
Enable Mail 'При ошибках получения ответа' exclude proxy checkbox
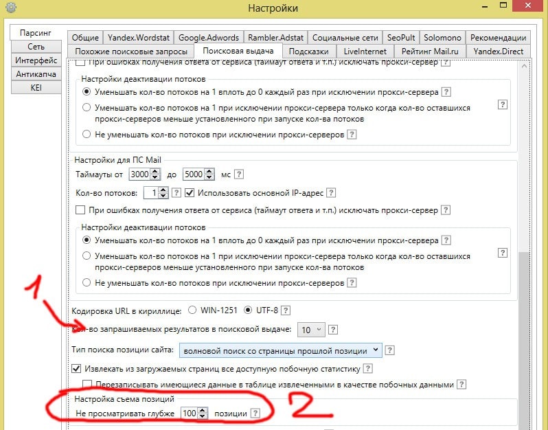click(x=80, y=210)
